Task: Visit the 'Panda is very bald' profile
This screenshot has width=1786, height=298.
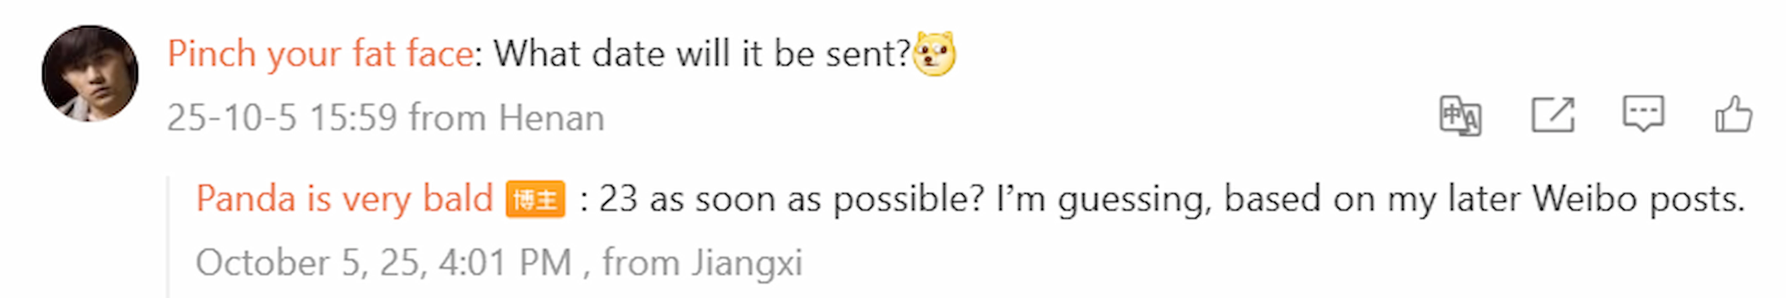Action: [x=344, y=199]
